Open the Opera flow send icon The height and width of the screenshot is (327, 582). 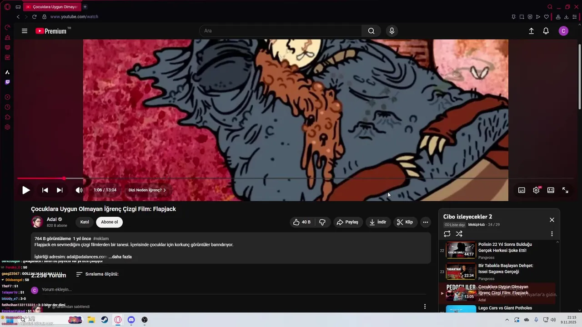tap(538, 17)
